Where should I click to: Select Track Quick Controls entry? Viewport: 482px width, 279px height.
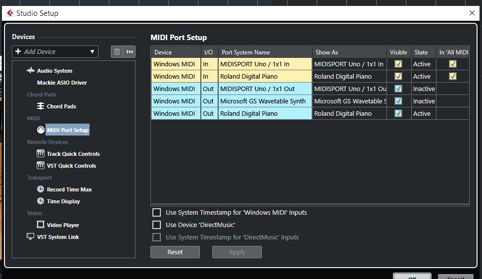pyautogui.click(x=73, y=154)
